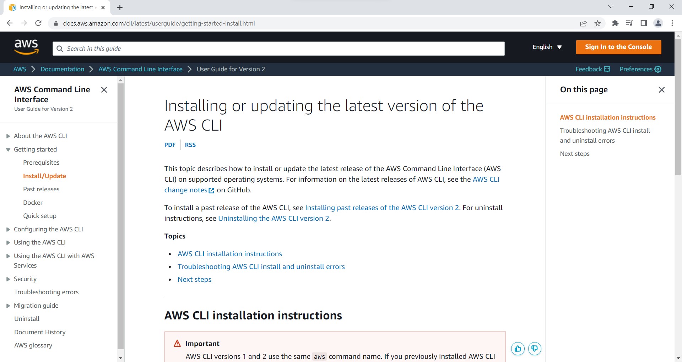
Task: Open the Feedback speech-bubble icon
Action: 607,69
